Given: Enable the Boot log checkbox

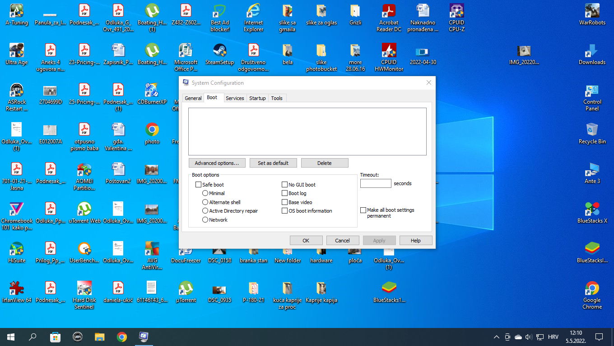Looking at the screenshot, I should 285,193.
